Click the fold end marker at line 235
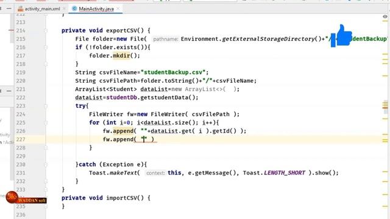The height and width of the screenshot is (219, 390). tap(46, 206)
